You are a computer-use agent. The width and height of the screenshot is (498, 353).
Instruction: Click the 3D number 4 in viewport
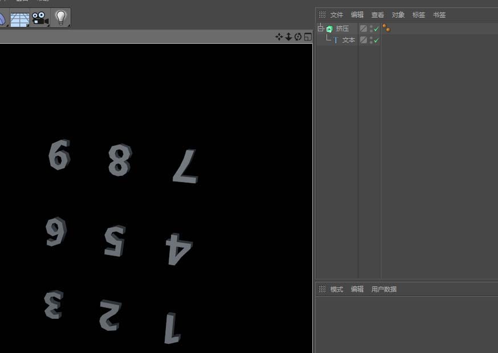(x=179, y=249)
